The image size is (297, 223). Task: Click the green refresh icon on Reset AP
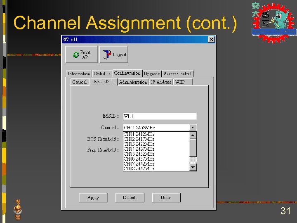[76, 55]
